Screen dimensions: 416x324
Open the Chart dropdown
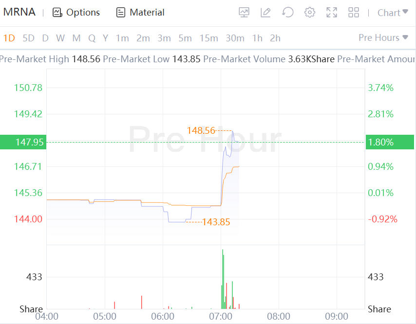(x=393, y=13)
